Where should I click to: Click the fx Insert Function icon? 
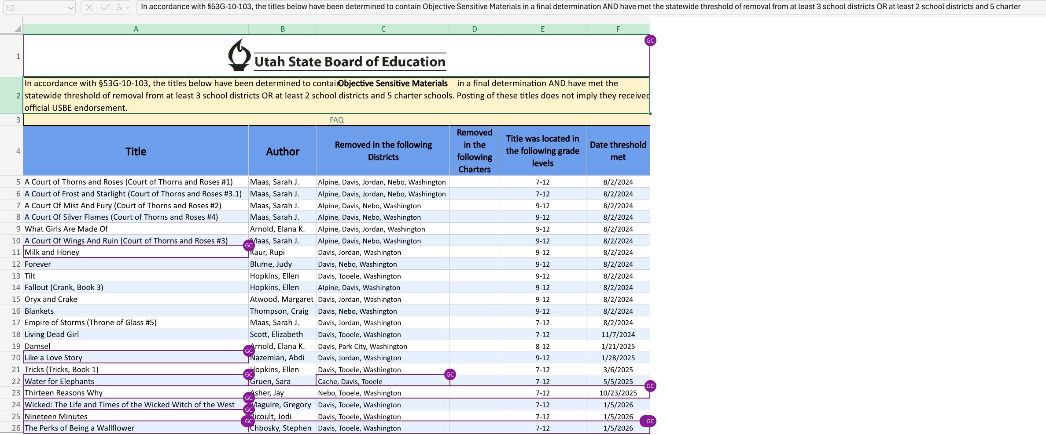tap(118, 7)
